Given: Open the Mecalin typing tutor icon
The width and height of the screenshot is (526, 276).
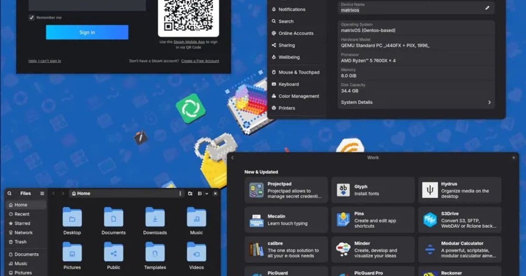Looking at the screenshot, I should click(x=256, y=219).
